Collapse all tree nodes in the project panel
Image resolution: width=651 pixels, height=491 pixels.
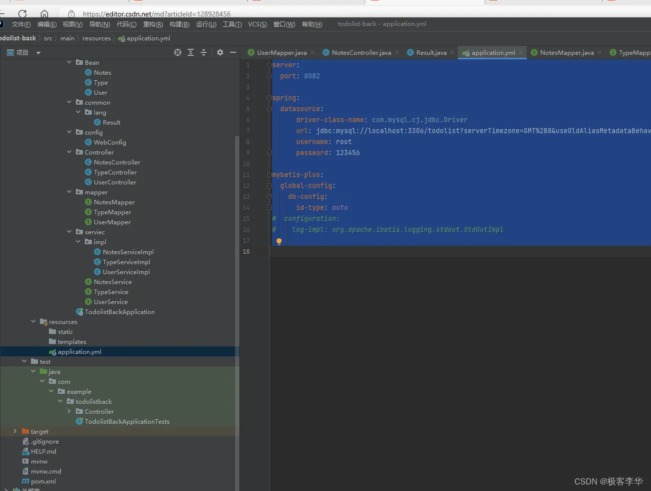204,52
